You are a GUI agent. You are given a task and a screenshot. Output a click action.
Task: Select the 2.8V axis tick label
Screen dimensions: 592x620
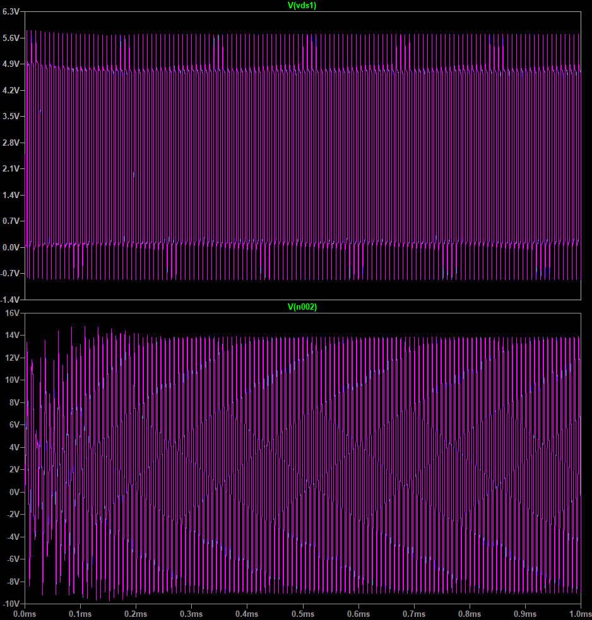11,143
